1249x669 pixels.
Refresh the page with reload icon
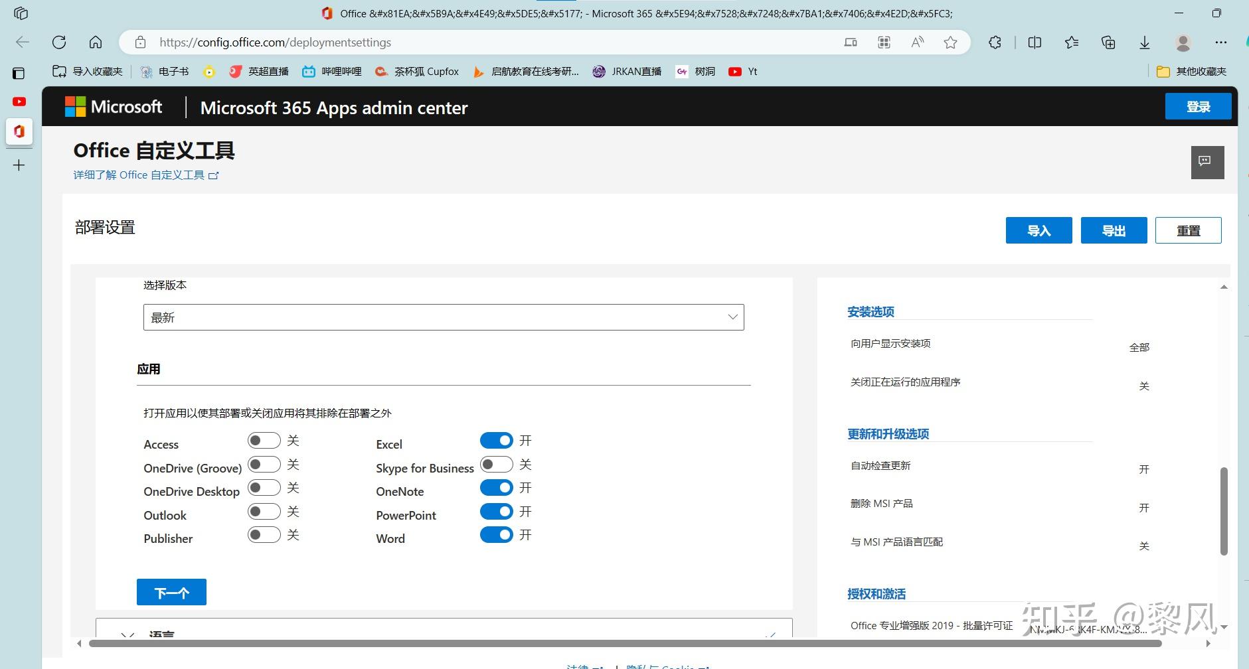point(59,42)
